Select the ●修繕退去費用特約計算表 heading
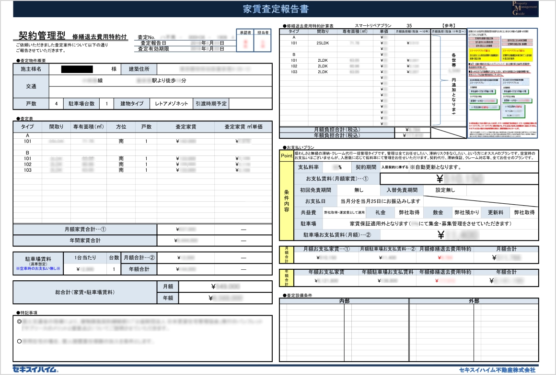 click(x=308, y=26)
